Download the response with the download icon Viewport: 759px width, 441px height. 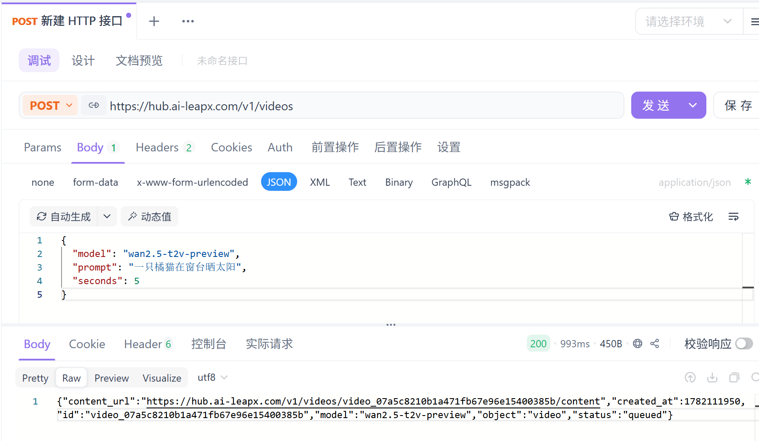[x=712, y=377]
